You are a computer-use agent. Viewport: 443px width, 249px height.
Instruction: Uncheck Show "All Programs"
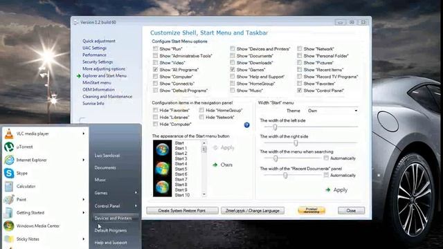155,70
